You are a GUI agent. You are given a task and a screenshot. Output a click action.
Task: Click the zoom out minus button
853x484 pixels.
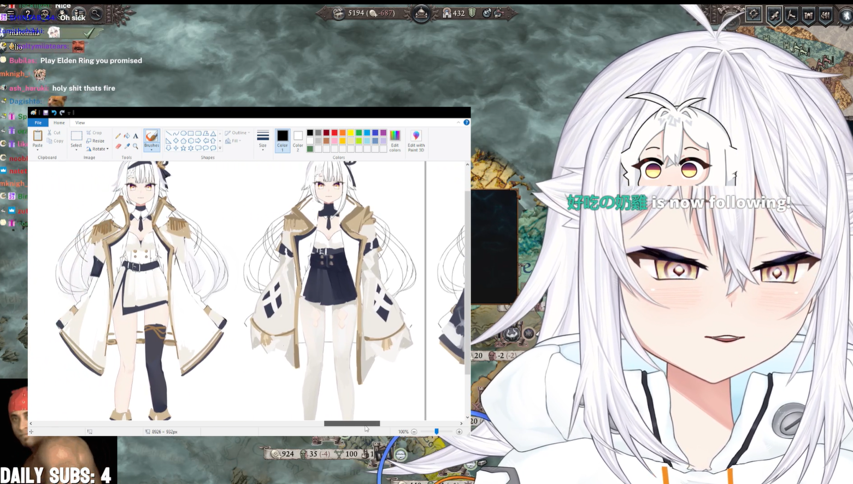click(x=414, y=432)
